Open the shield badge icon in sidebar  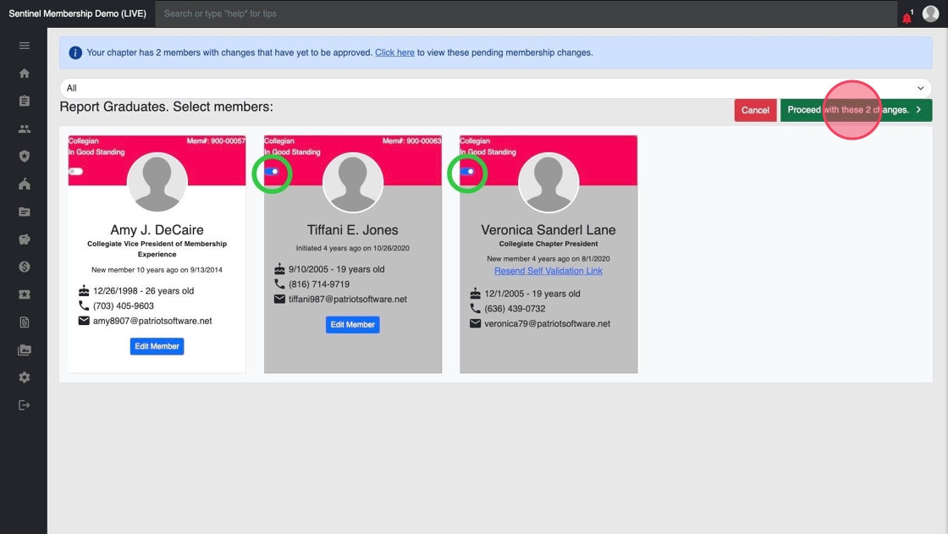pos(25,156)
